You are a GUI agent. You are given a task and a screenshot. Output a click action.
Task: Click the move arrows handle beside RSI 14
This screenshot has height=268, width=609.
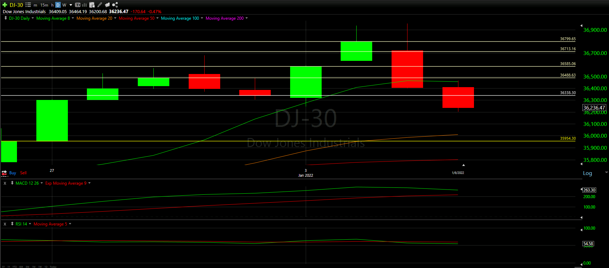12,224
